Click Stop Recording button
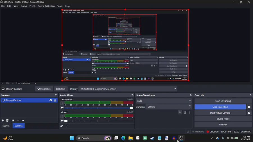Viewport: 253px width, 142px height. (x=220, y=107)
